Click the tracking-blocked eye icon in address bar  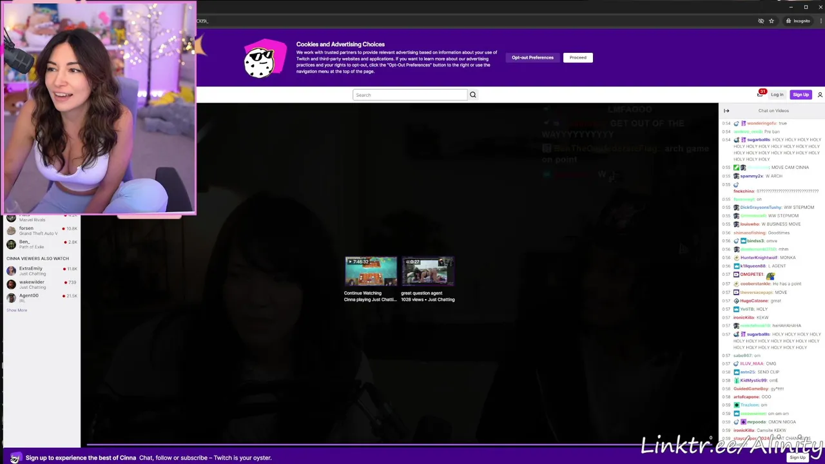point(761,21)
